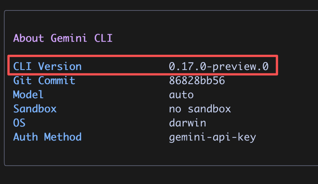Click the Auth Method label
Viewport: 318px width, 184px height.
[47, 137]
